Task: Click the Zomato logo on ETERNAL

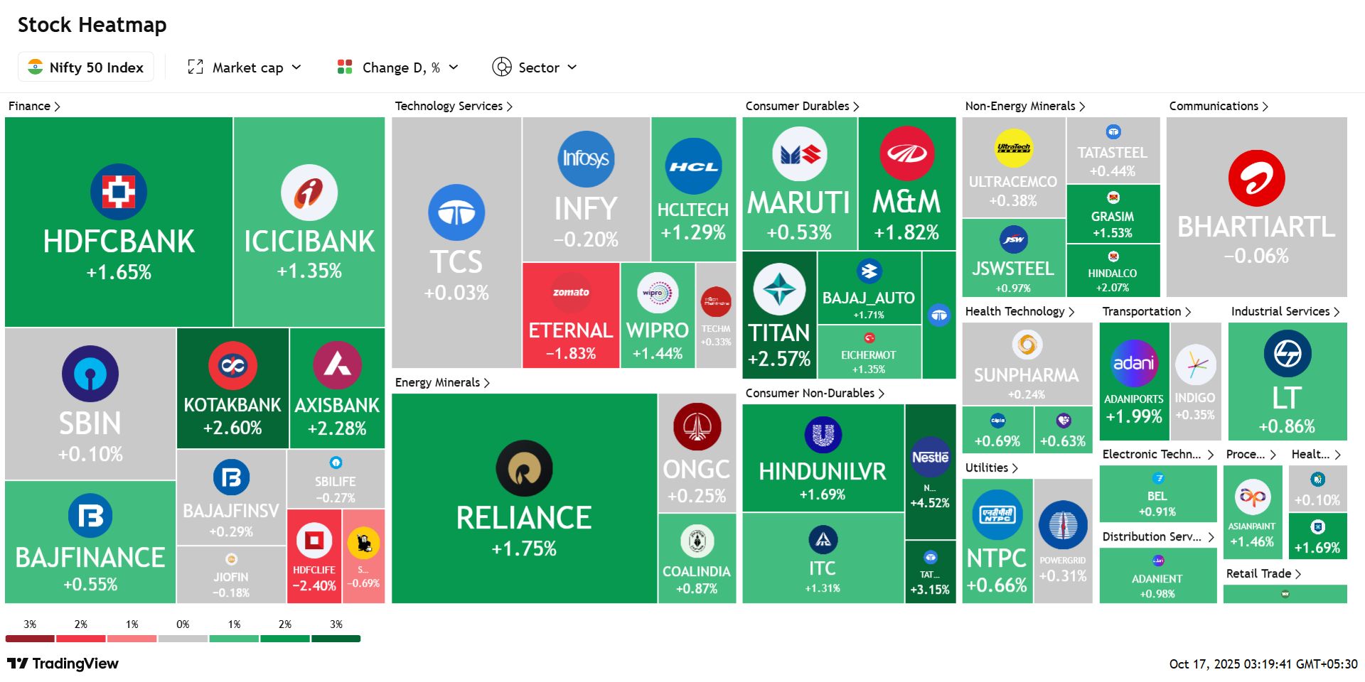Action: (571, 292)
